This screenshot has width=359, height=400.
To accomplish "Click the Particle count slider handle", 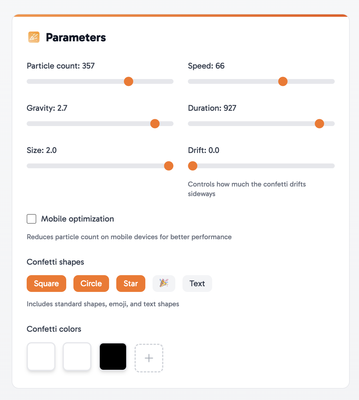I will (x=129, y=81).
